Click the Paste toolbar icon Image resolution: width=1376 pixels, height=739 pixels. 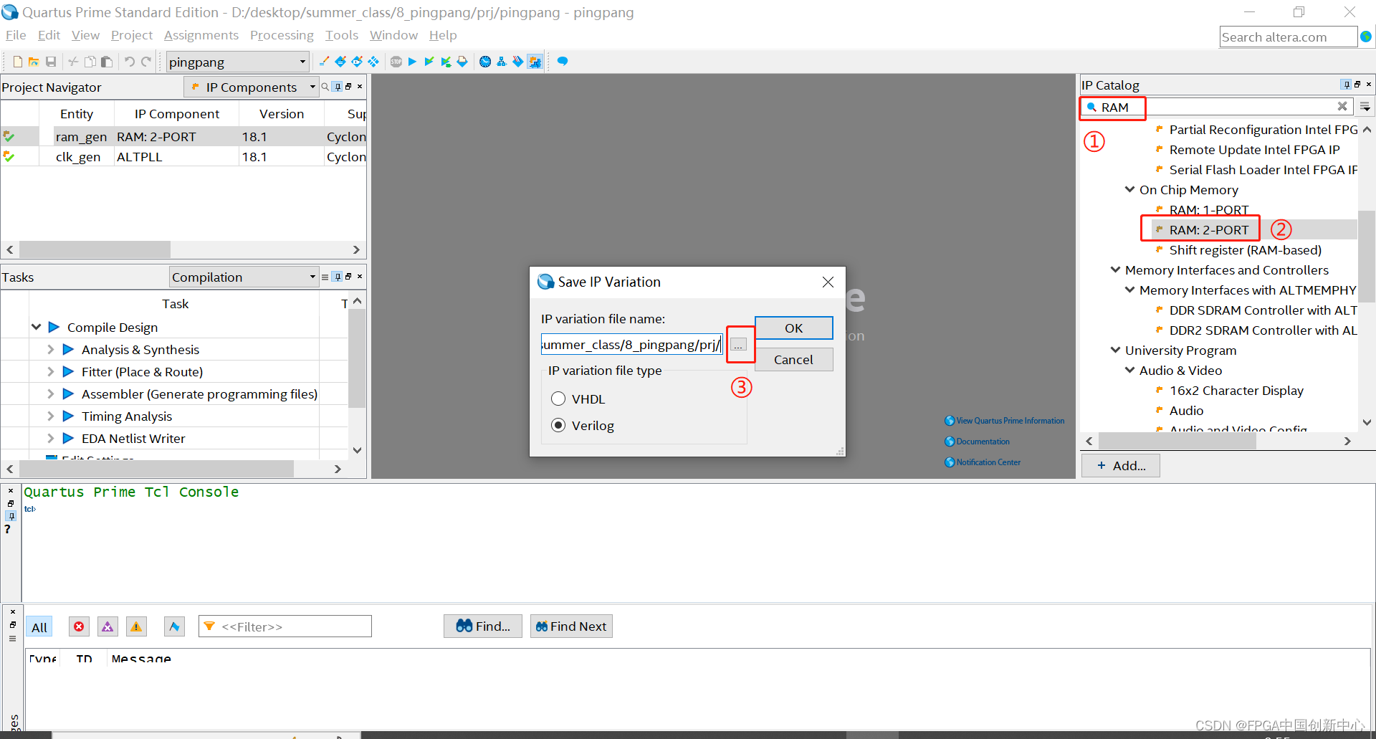[107, 62]
